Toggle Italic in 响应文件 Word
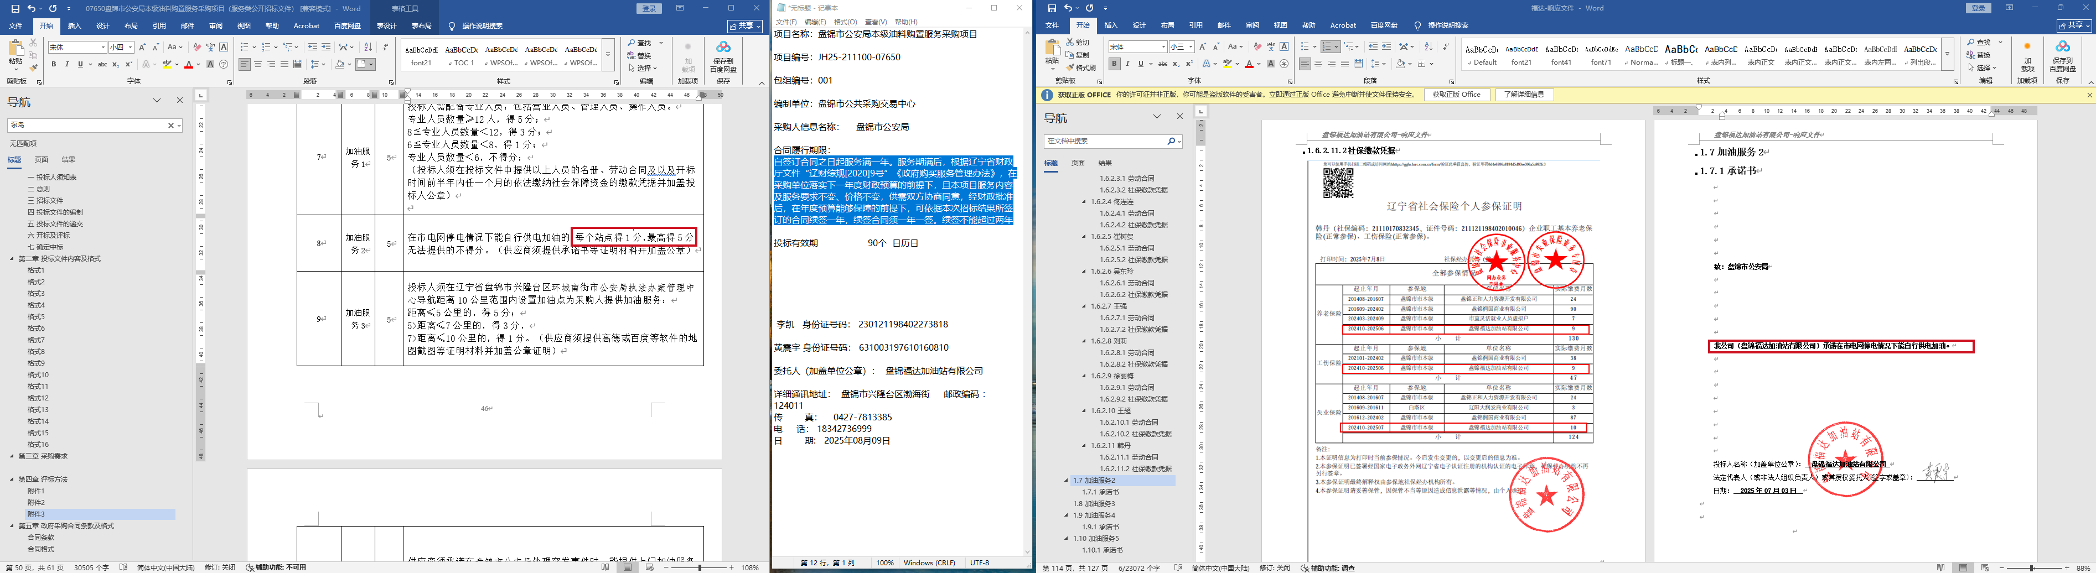The image size is (2096, 573). [1127, 64]
